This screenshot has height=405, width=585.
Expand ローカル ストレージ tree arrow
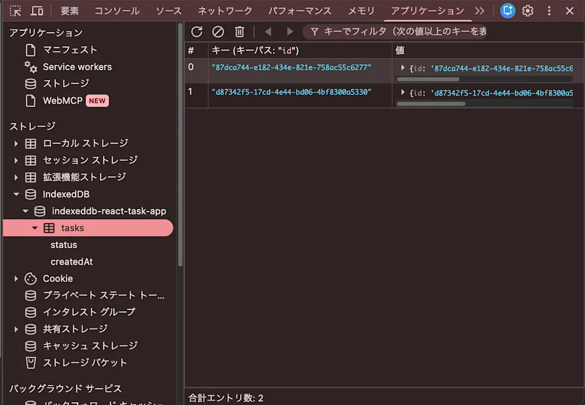[x=16, y=144]
